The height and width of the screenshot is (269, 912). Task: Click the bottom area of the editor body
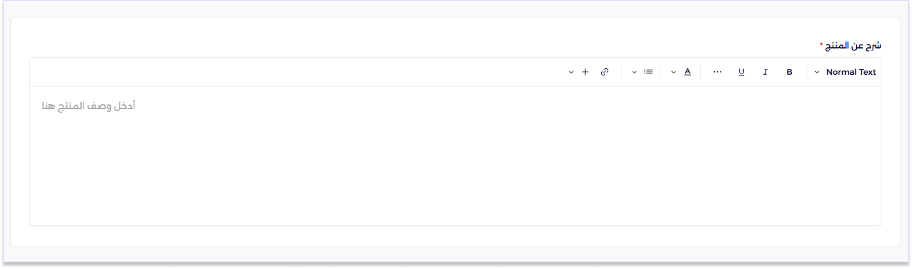(455, 211)
